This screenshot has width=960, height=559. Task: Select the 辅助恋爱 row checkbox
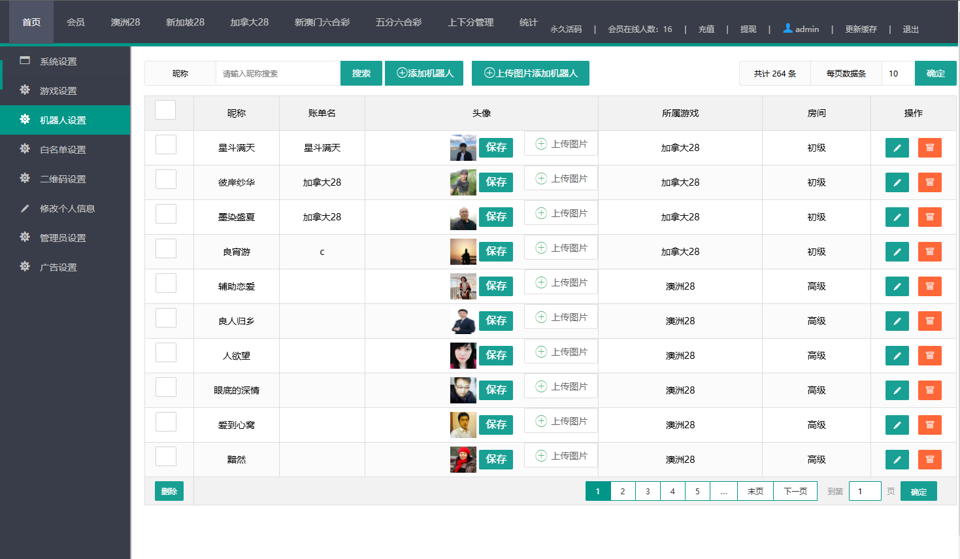point(166,283)
